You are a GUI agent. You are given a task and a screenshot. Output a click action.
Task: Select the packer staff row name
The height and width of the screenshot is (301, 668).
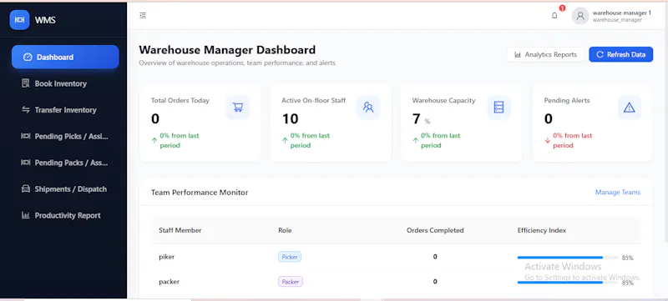170,282
